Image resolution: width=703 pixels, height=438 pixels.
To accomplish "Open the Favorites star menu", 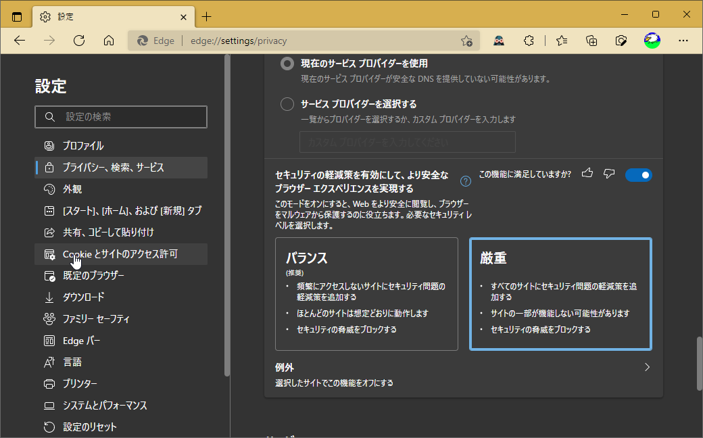I will coord(561,41).
